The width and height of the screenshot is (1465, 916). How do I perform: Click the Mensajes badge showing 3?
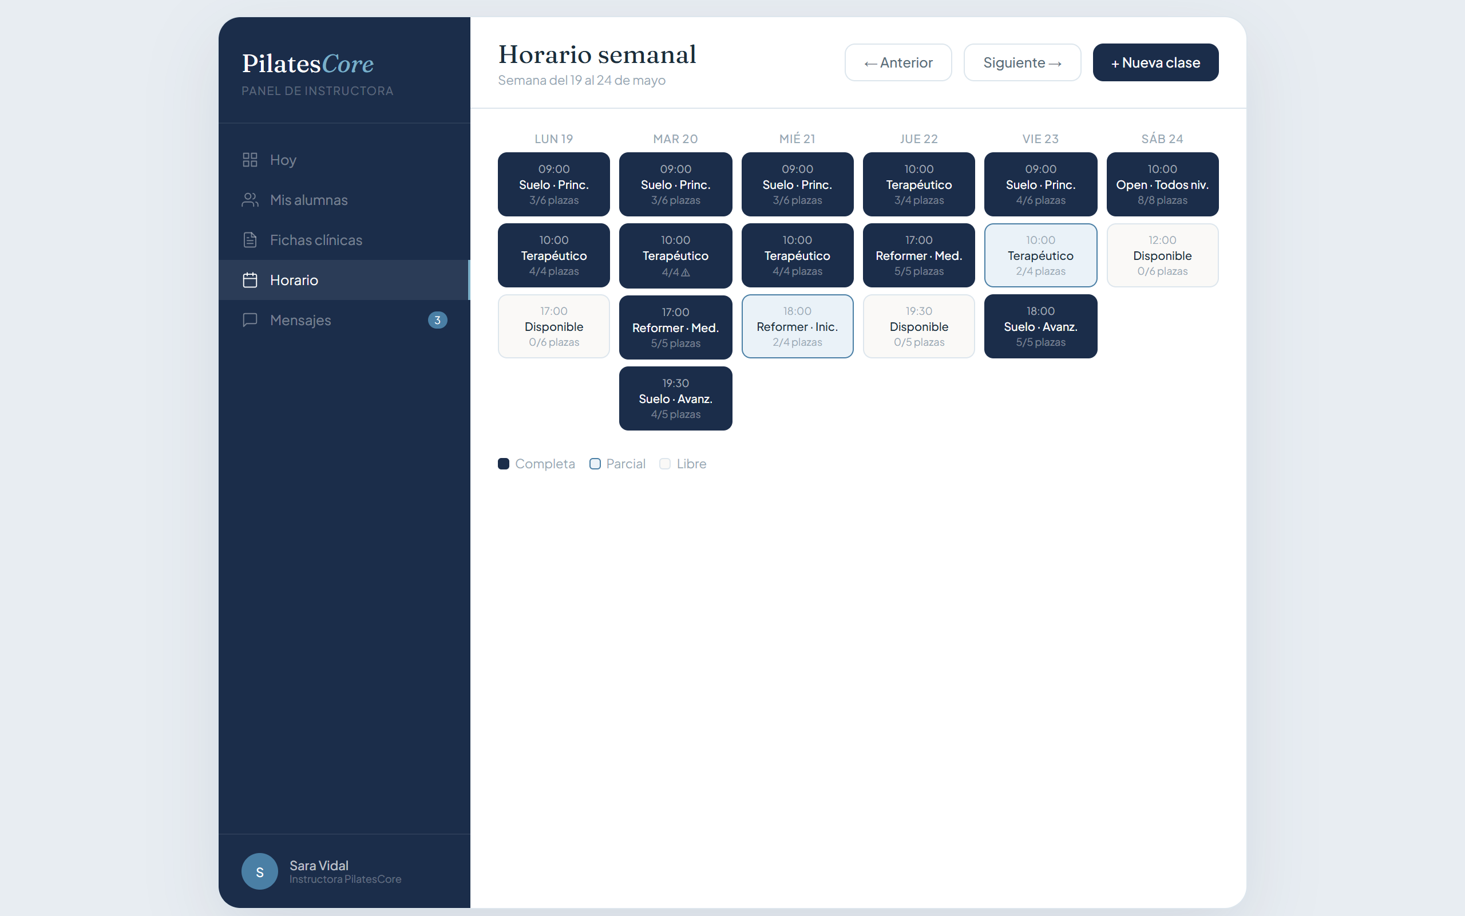click(x=438, y=320)
